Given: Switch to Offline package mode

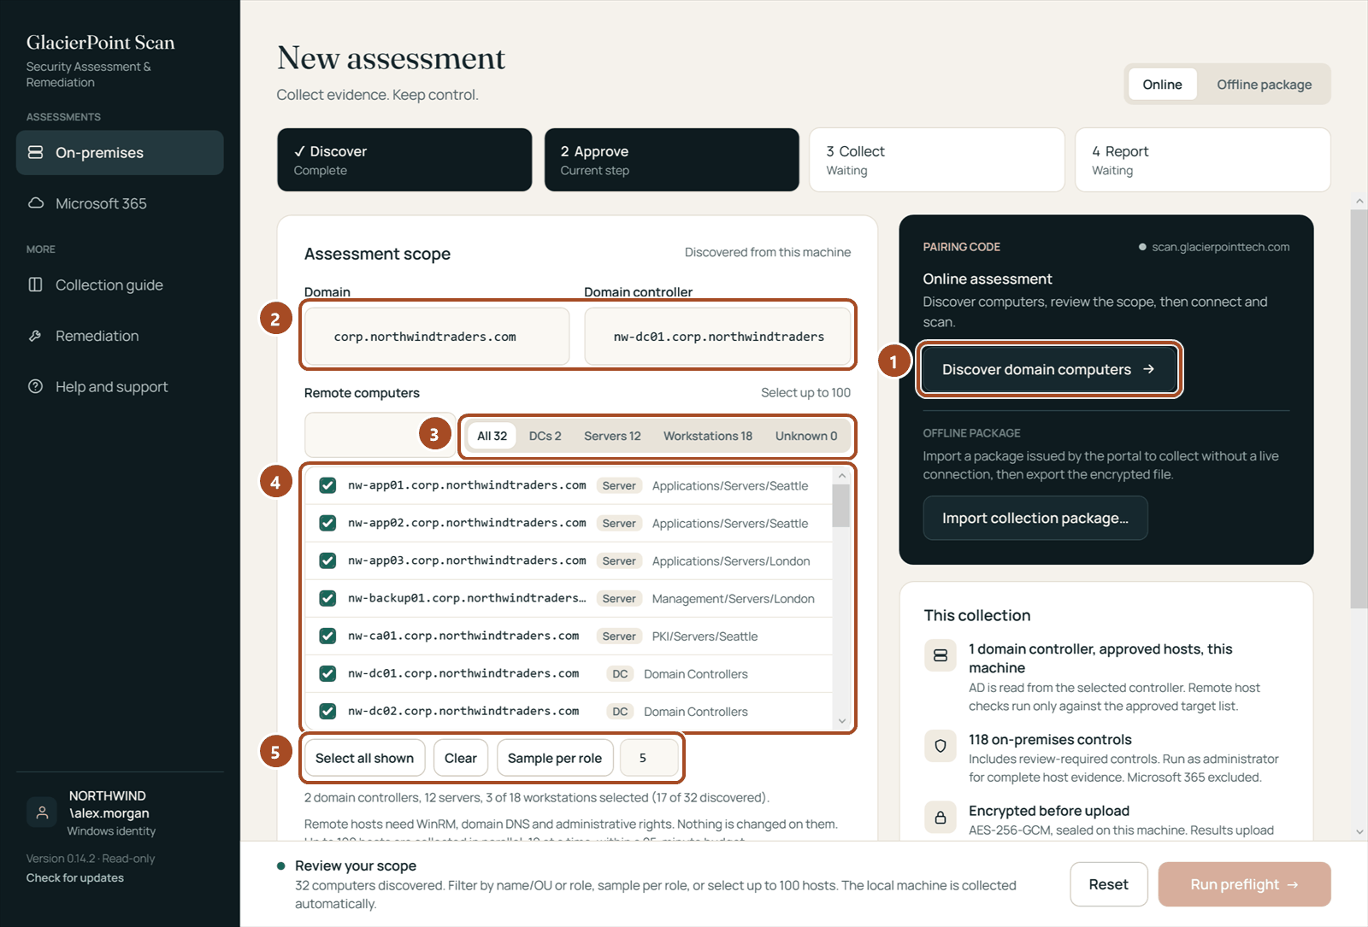Looking at the screenshot, I should pos(1264,85).
